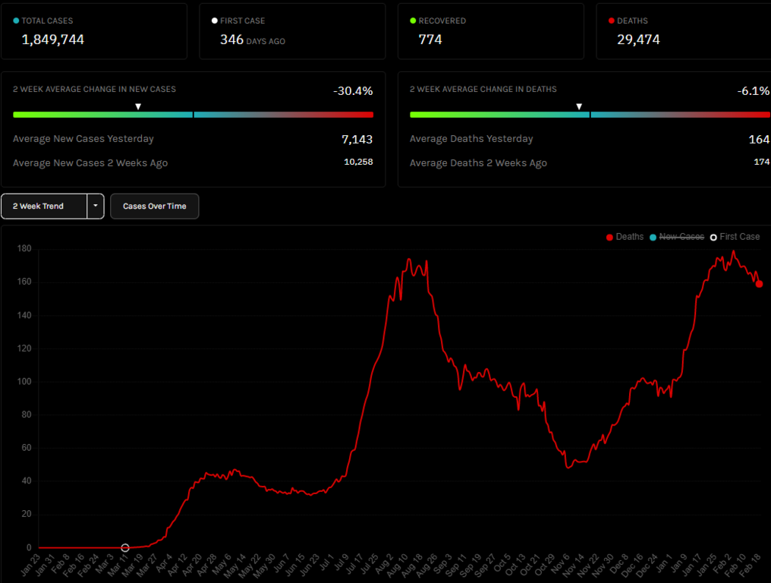Enable the New Cases legend series
Image resolution: width=771 pixels, height=583 pixels.
(677, 237)
